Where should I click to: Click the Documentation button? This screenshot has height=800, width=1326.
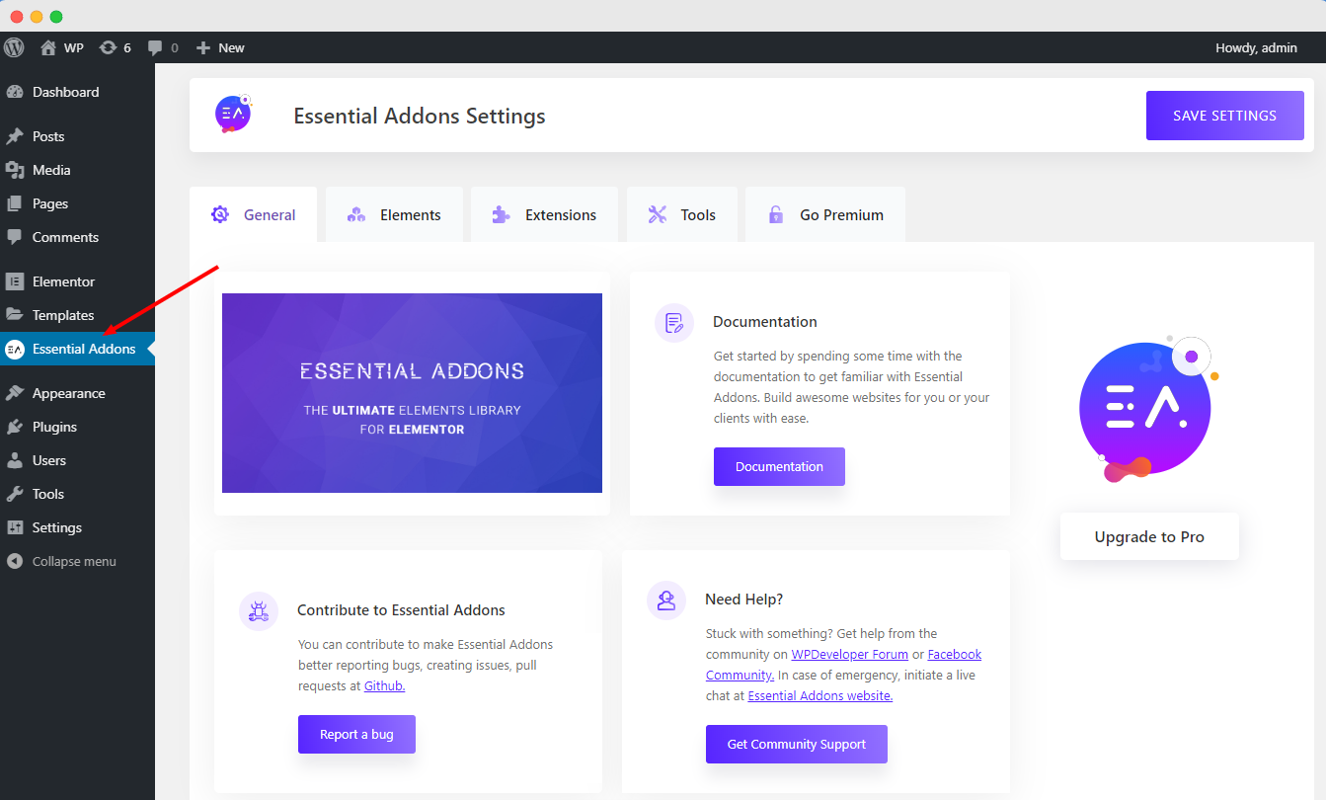pyautogui.click(x=779, y=466)
